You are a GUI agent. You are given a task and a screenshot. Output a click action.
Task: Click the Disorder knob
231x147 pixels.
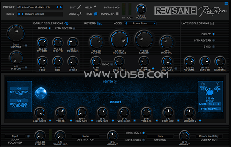coord(119,62)
